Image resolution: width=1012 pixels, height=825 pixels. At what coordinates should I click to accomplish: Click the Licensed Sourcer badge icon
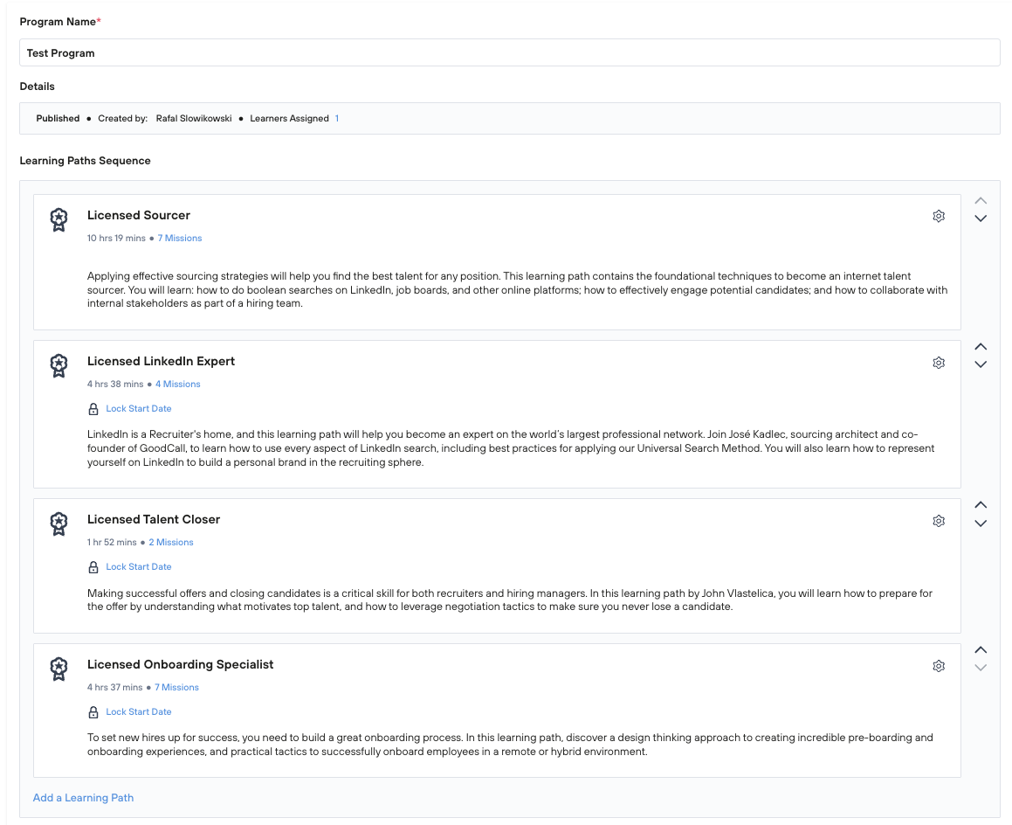pyautogui.click(x=59, y=219)
